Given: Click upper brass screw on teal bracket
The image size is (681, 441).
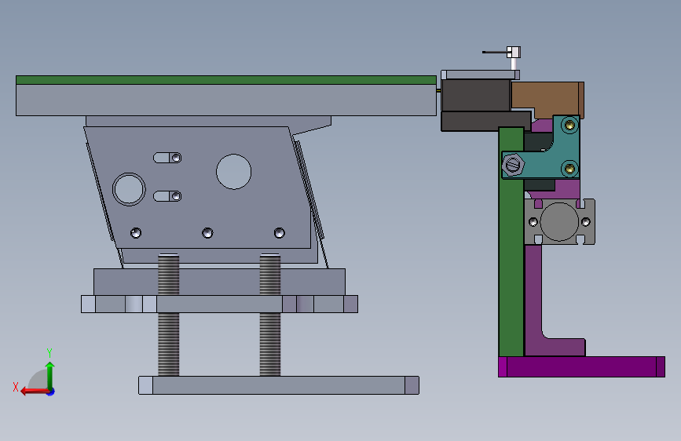Looking at the screenshot, I should click(569, 126).
